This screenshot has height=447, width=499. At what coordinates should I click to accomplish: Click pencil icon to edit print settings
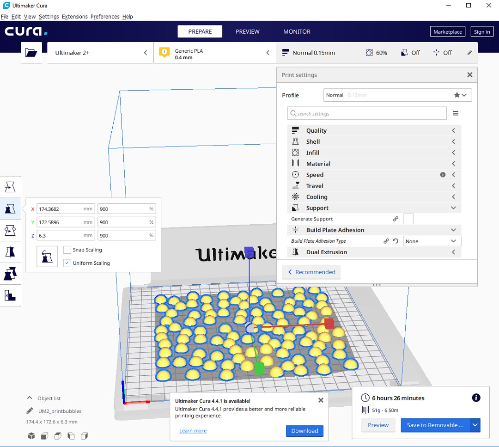click(470, 53)
